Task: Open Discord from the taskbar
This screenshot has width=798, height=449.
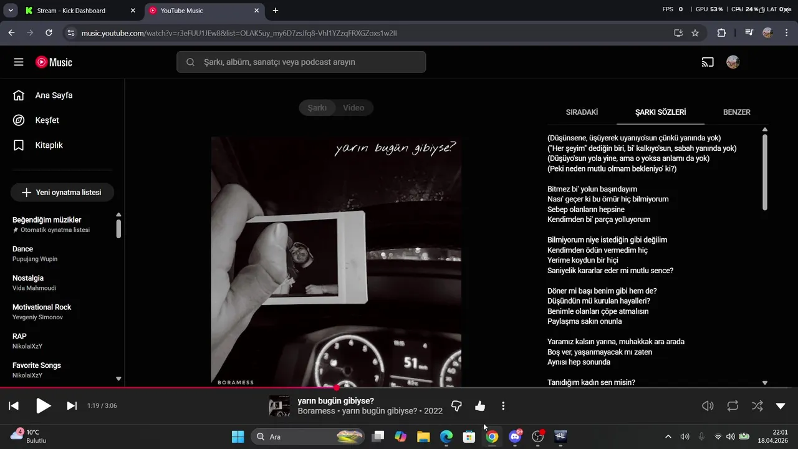Action: [x=515, y=437]
